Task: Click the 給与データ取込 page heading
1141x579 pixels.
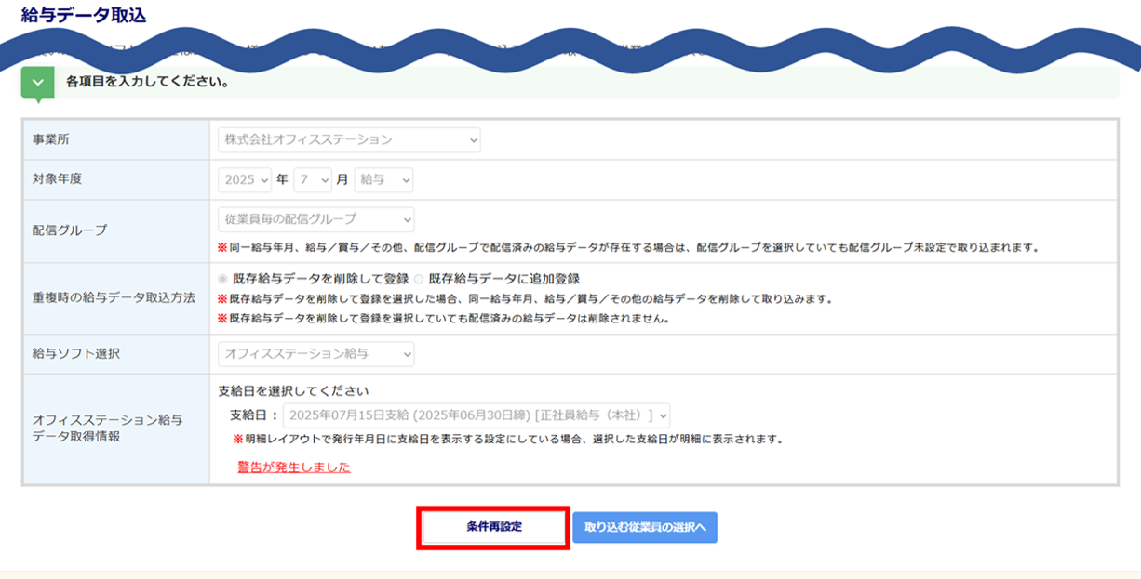Action: point(84,16)
